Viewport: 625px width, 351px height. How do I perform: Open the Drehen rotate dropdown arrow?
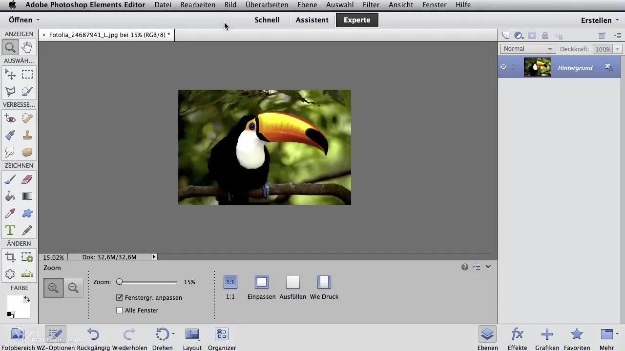coord(173,334)
